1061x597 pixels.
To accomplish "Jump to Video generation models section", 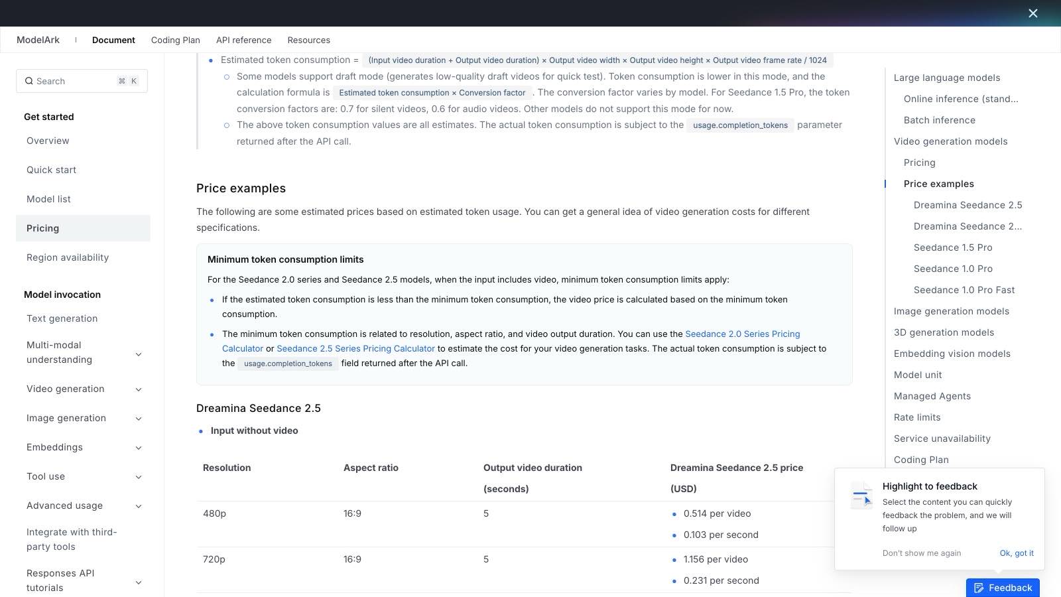I will coord(951,141).
